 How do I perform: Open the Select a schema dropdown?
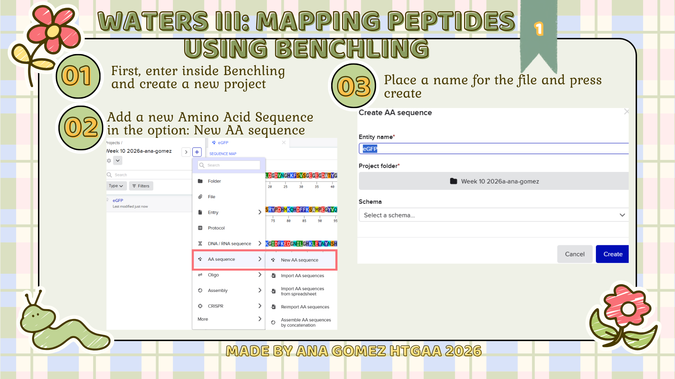(x=494, y=215)
